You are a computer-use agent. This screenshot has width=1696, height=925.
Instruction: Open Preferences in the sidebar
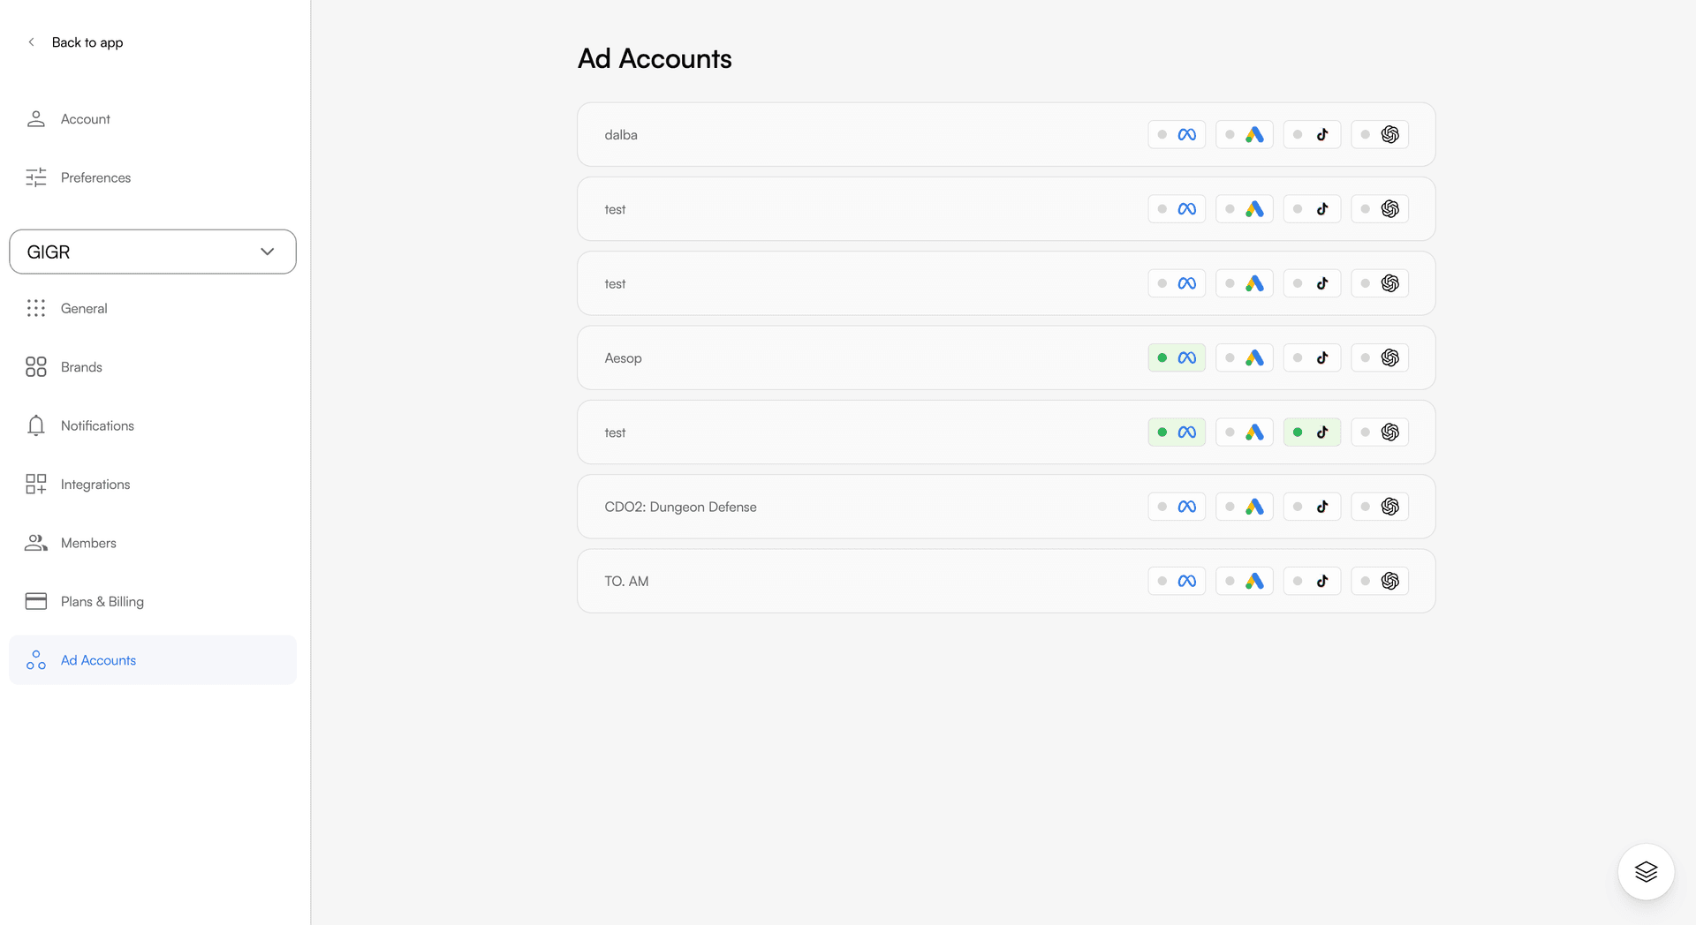pos(153,177)
